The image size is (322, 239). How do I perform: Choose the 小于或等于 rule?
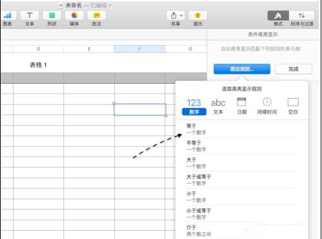tap(242, 214)
